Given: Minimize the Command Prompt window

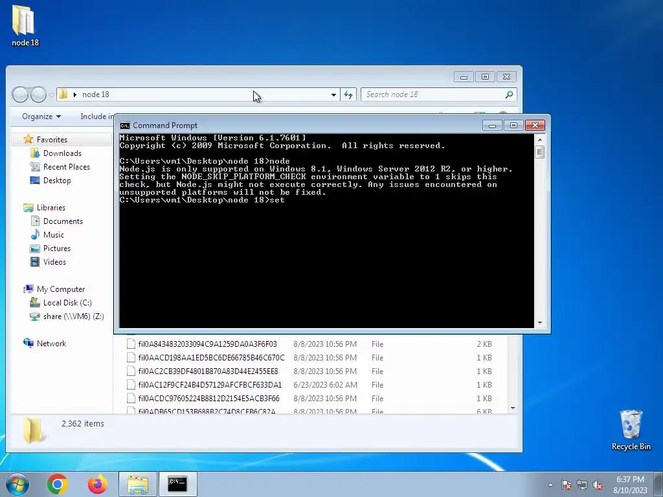Looking at the screenshot, I should 492,126.
